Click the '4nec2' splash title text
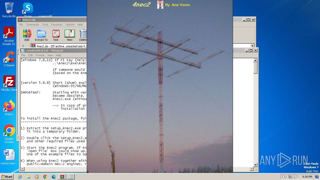The width and height of the screenshot is (320, 180). [141, 4]
